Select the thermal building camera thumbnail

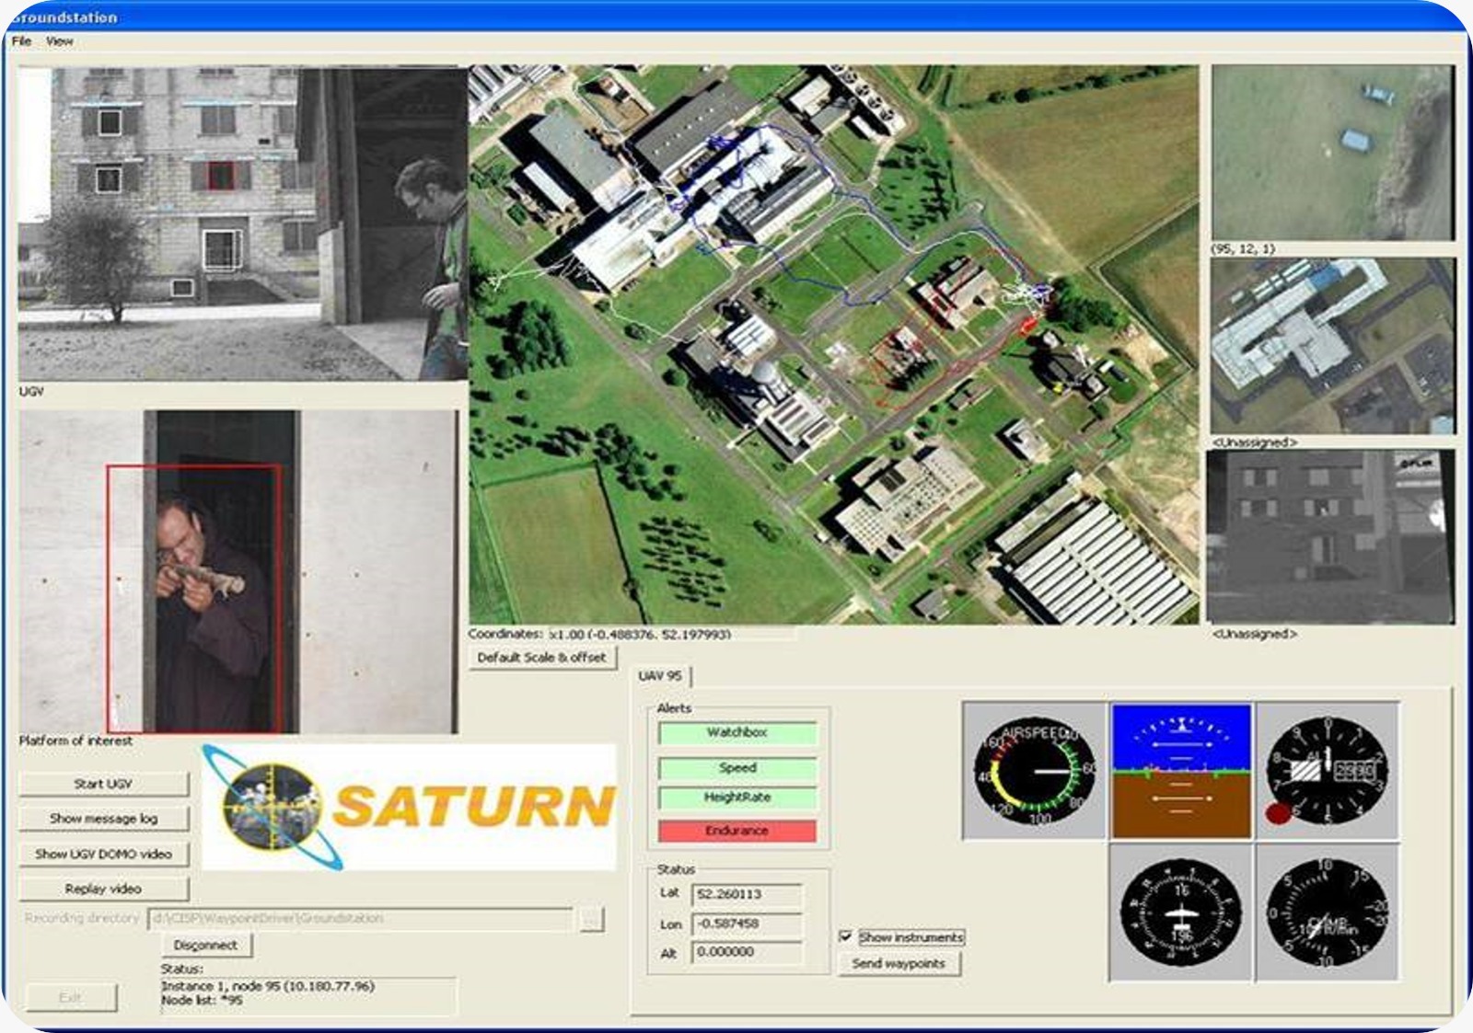(x=1330, y=536)
